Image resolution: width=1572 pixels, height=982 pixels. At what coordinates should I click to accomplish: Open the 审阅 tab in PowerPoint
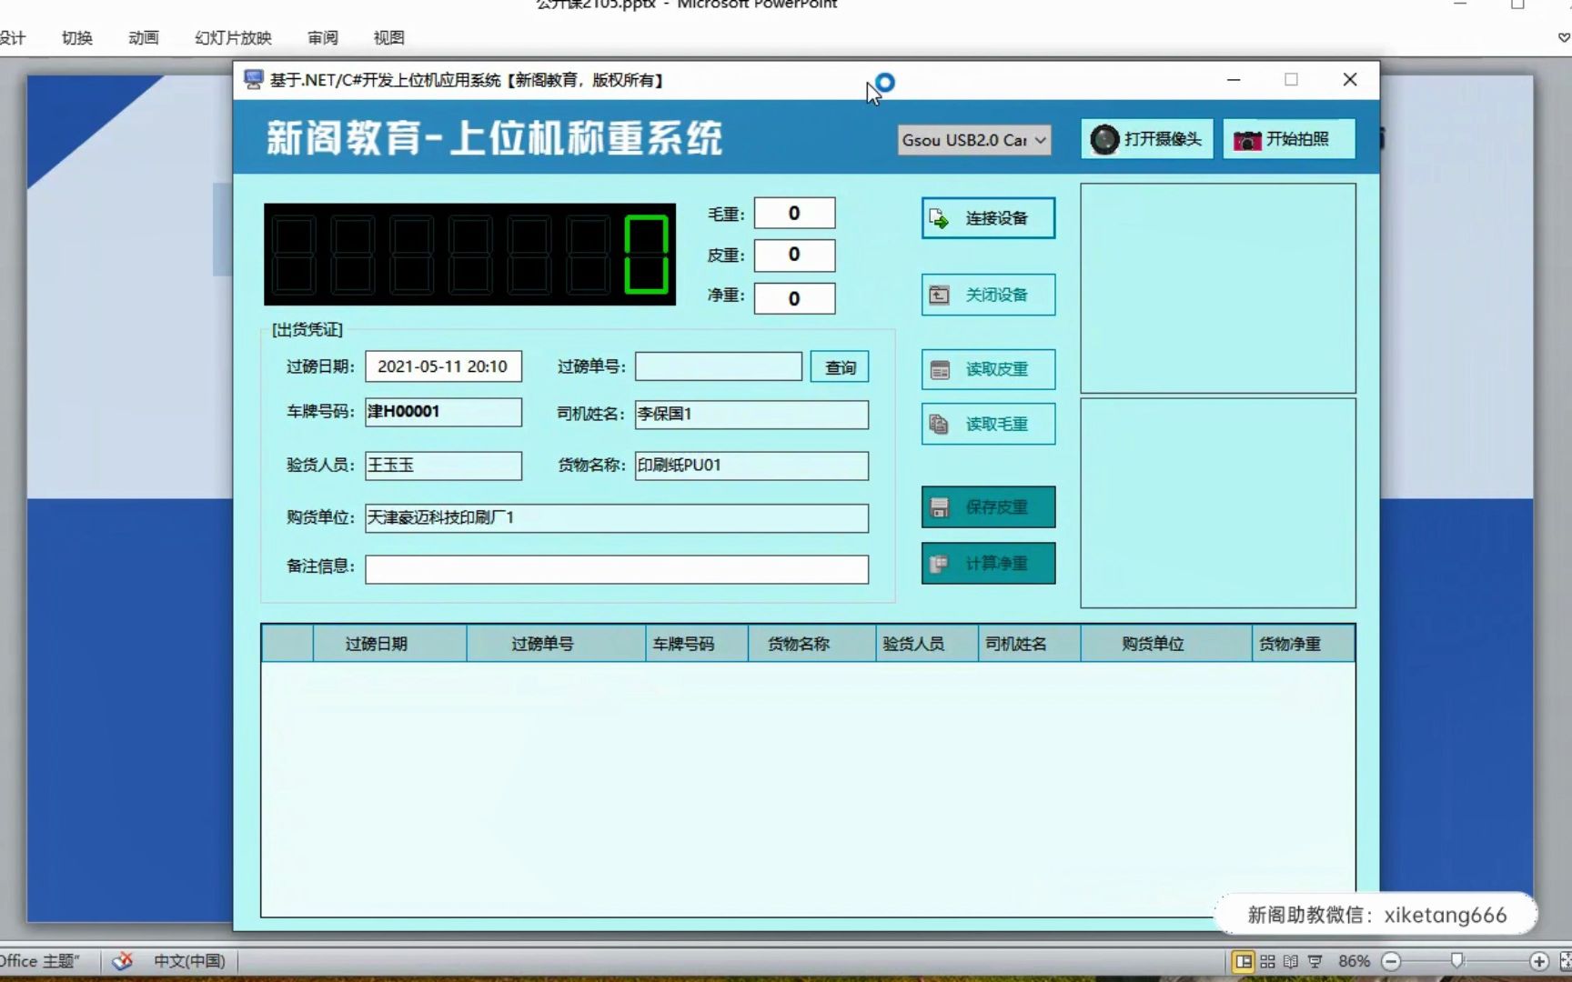tap(323, 38)
